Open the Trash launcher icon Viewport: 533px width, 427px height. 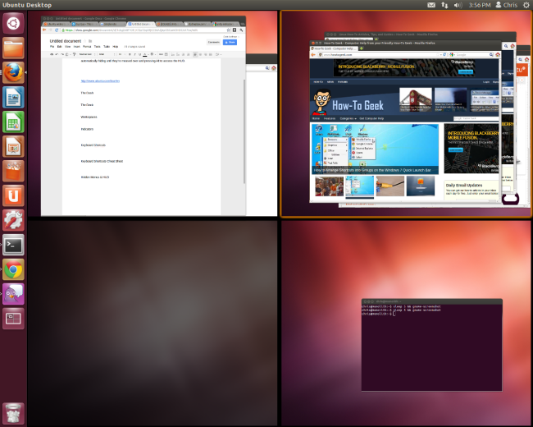point(13,413)
